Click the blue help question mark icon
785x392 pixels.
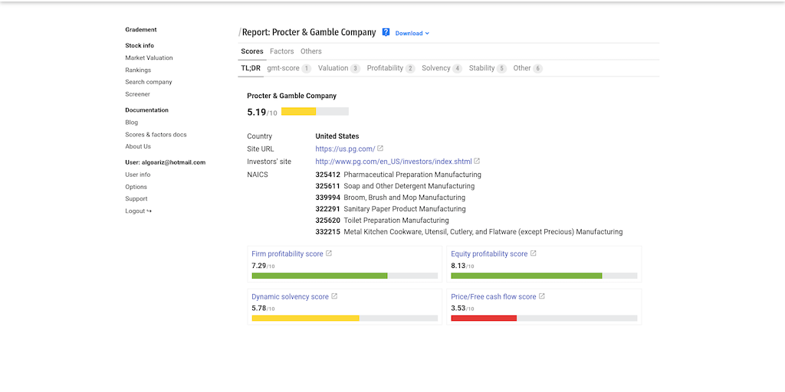click(386, 33)
